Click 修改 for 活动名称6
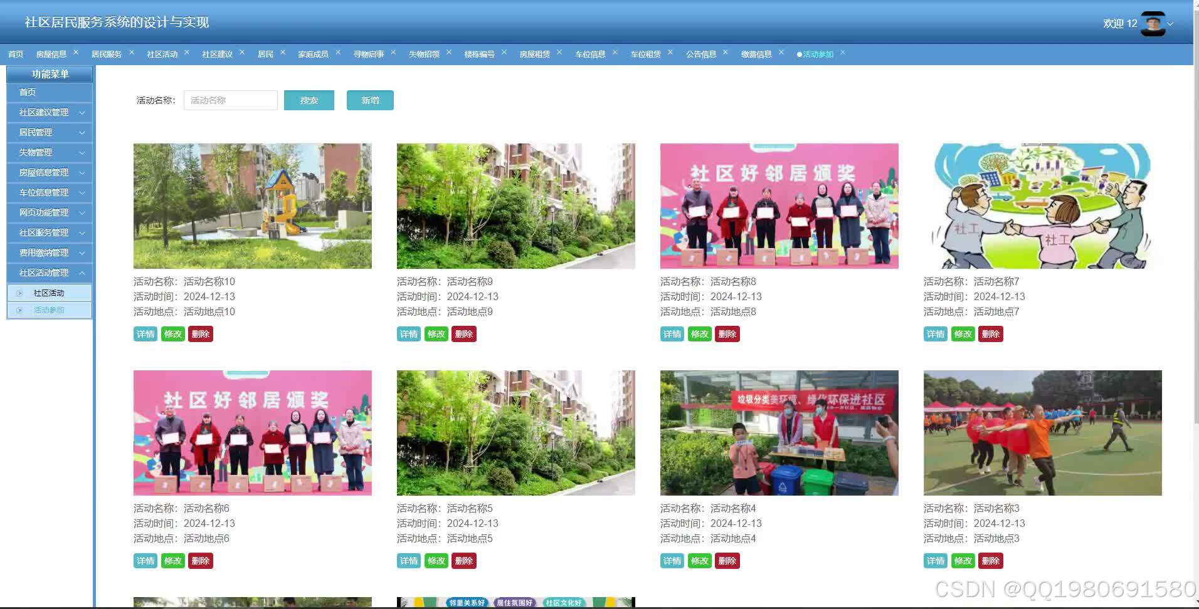1199x609 pixels. [173, 561]
